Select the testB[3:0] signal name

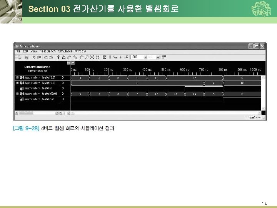point(40,83)
